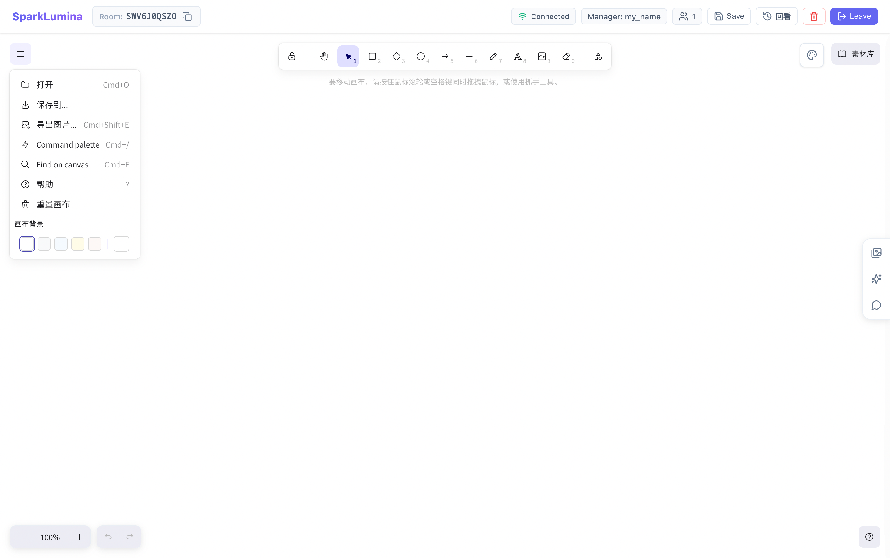Open the image insert tool options

pos(542,56)
